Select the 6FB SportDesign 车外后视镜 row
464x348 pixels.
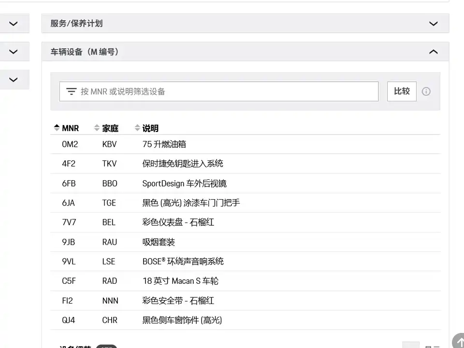(x=245, y=184)
